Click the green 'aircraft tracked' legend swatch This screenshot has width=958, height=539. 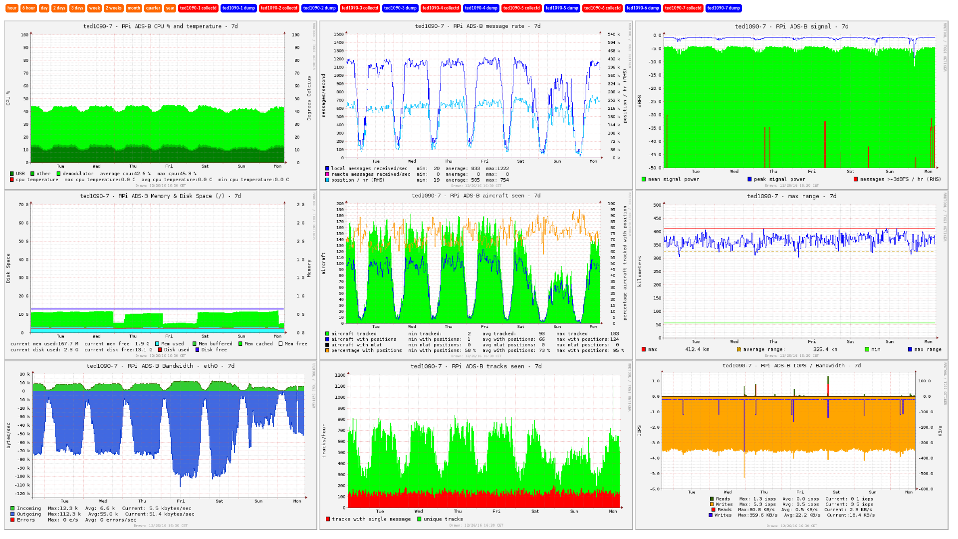[x=327, y=333]
